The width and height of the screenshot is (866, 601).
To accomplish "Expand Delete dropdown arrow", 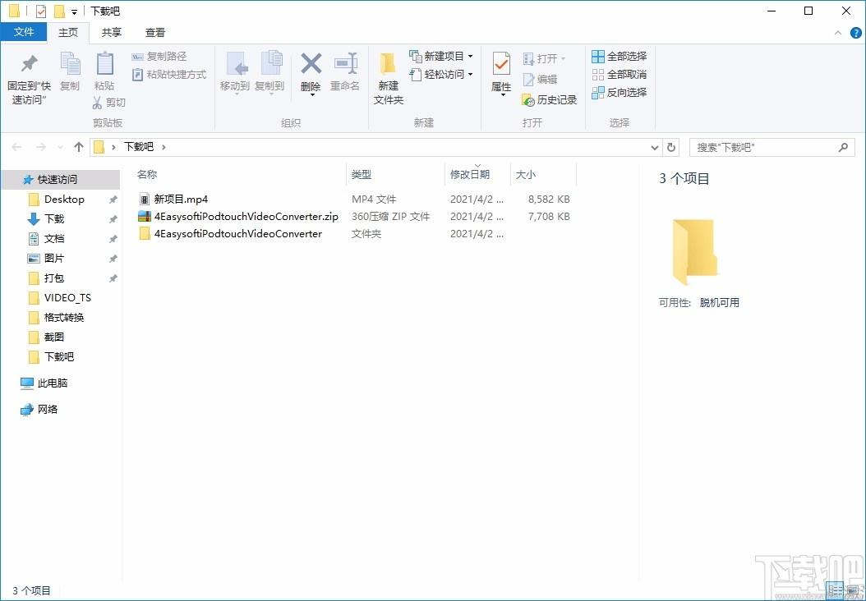I will (312, 95).
